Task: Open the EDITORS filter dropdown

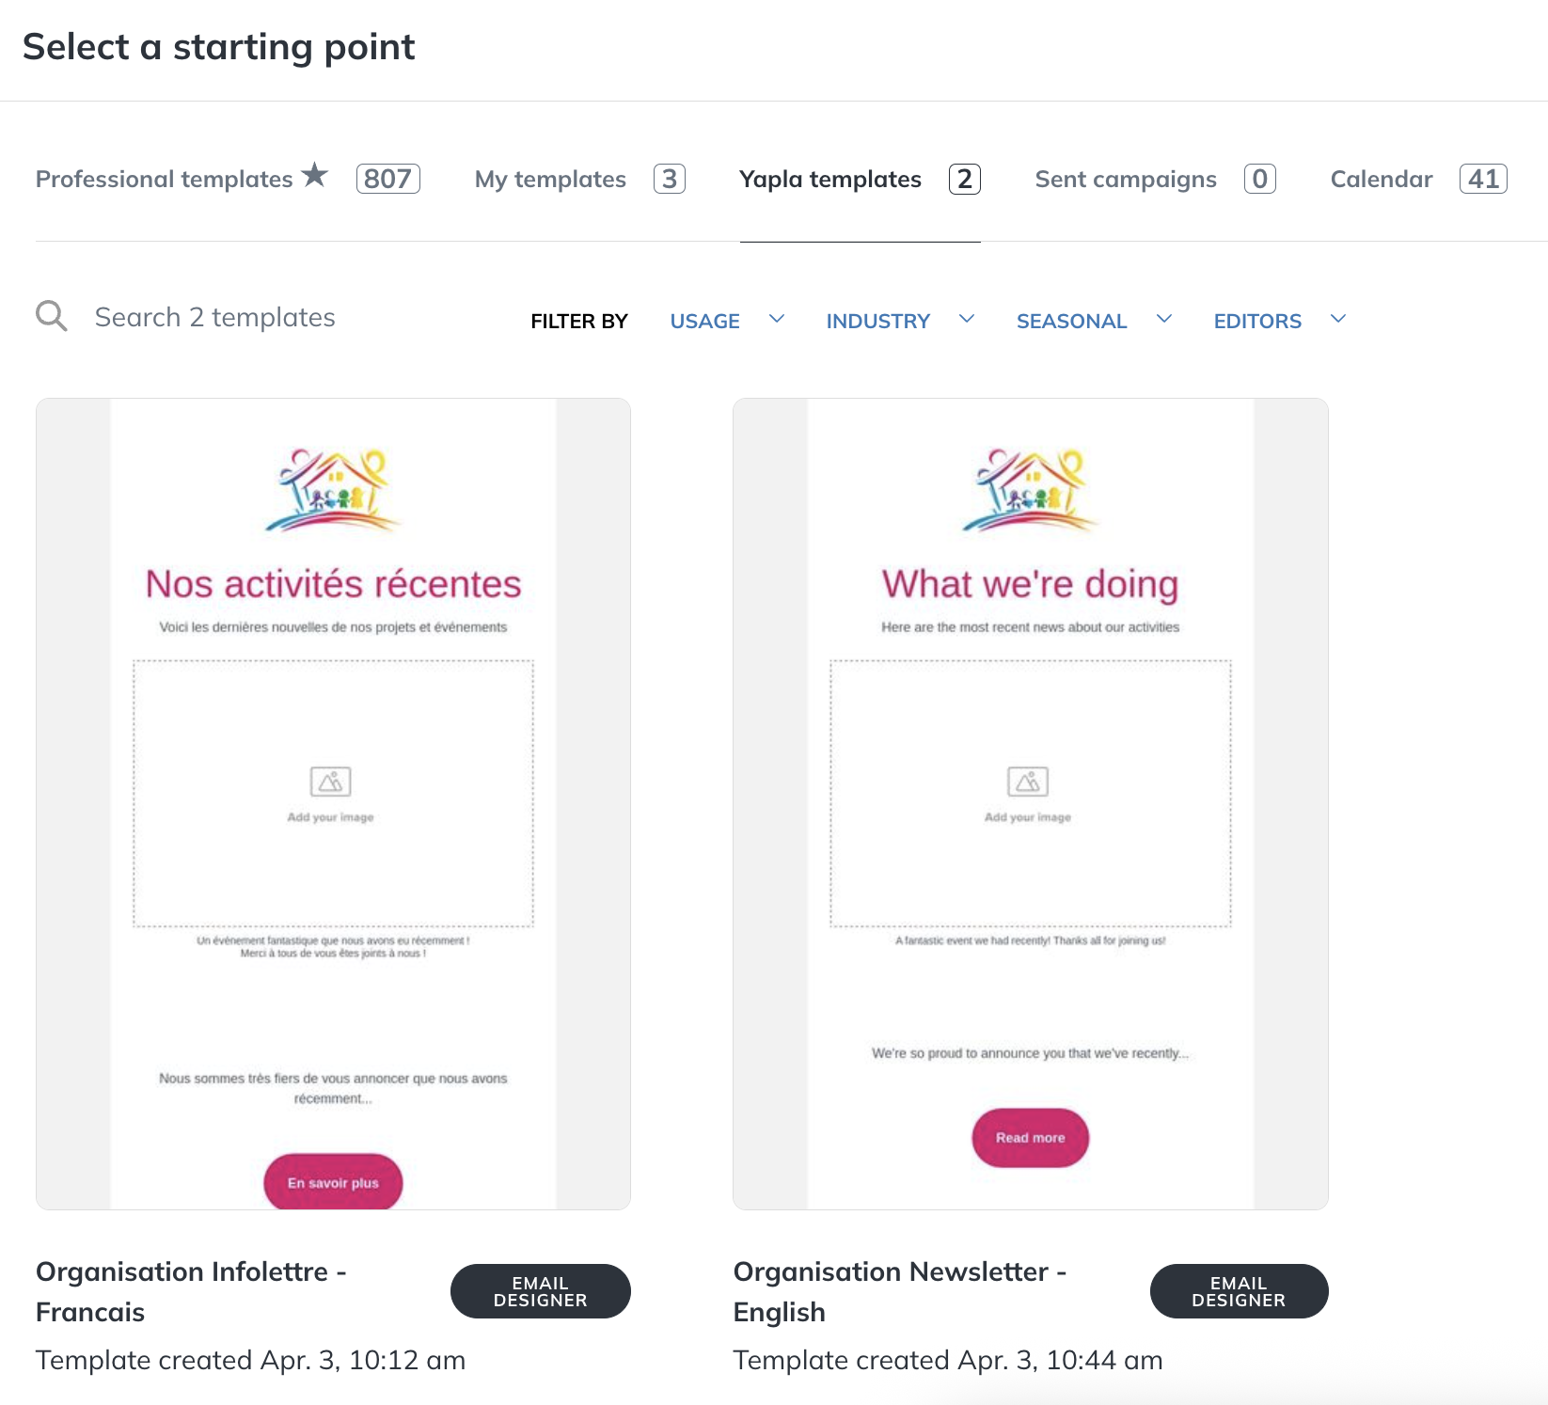Action: (1280, 321)
